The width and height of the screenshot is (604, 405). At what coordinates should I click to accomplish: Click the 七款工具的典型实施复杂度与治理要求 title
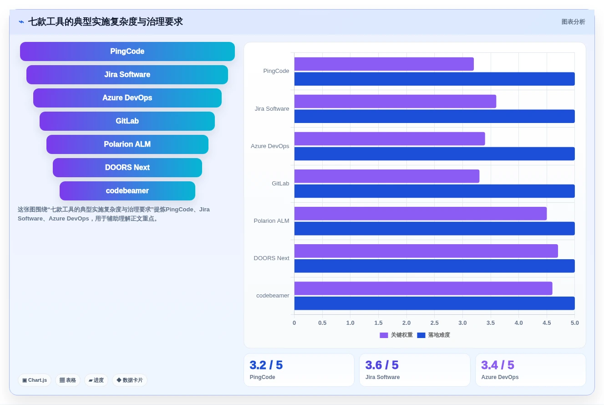pos(106,22)
